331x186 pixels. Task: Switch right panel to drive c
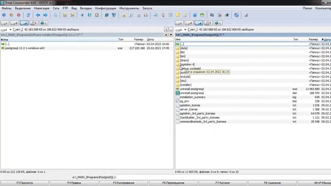coord(179,23)
